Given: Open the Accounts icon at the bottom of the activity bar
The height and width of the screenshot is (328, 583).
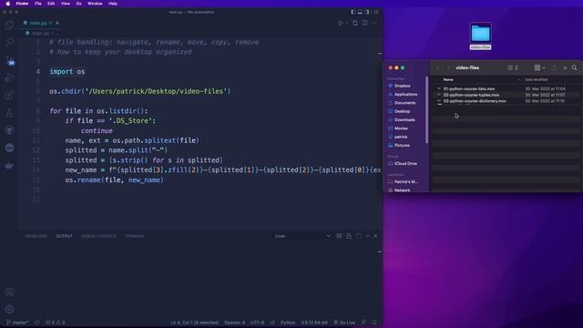Looking at the screenshot, I should (x=10, y=292).
